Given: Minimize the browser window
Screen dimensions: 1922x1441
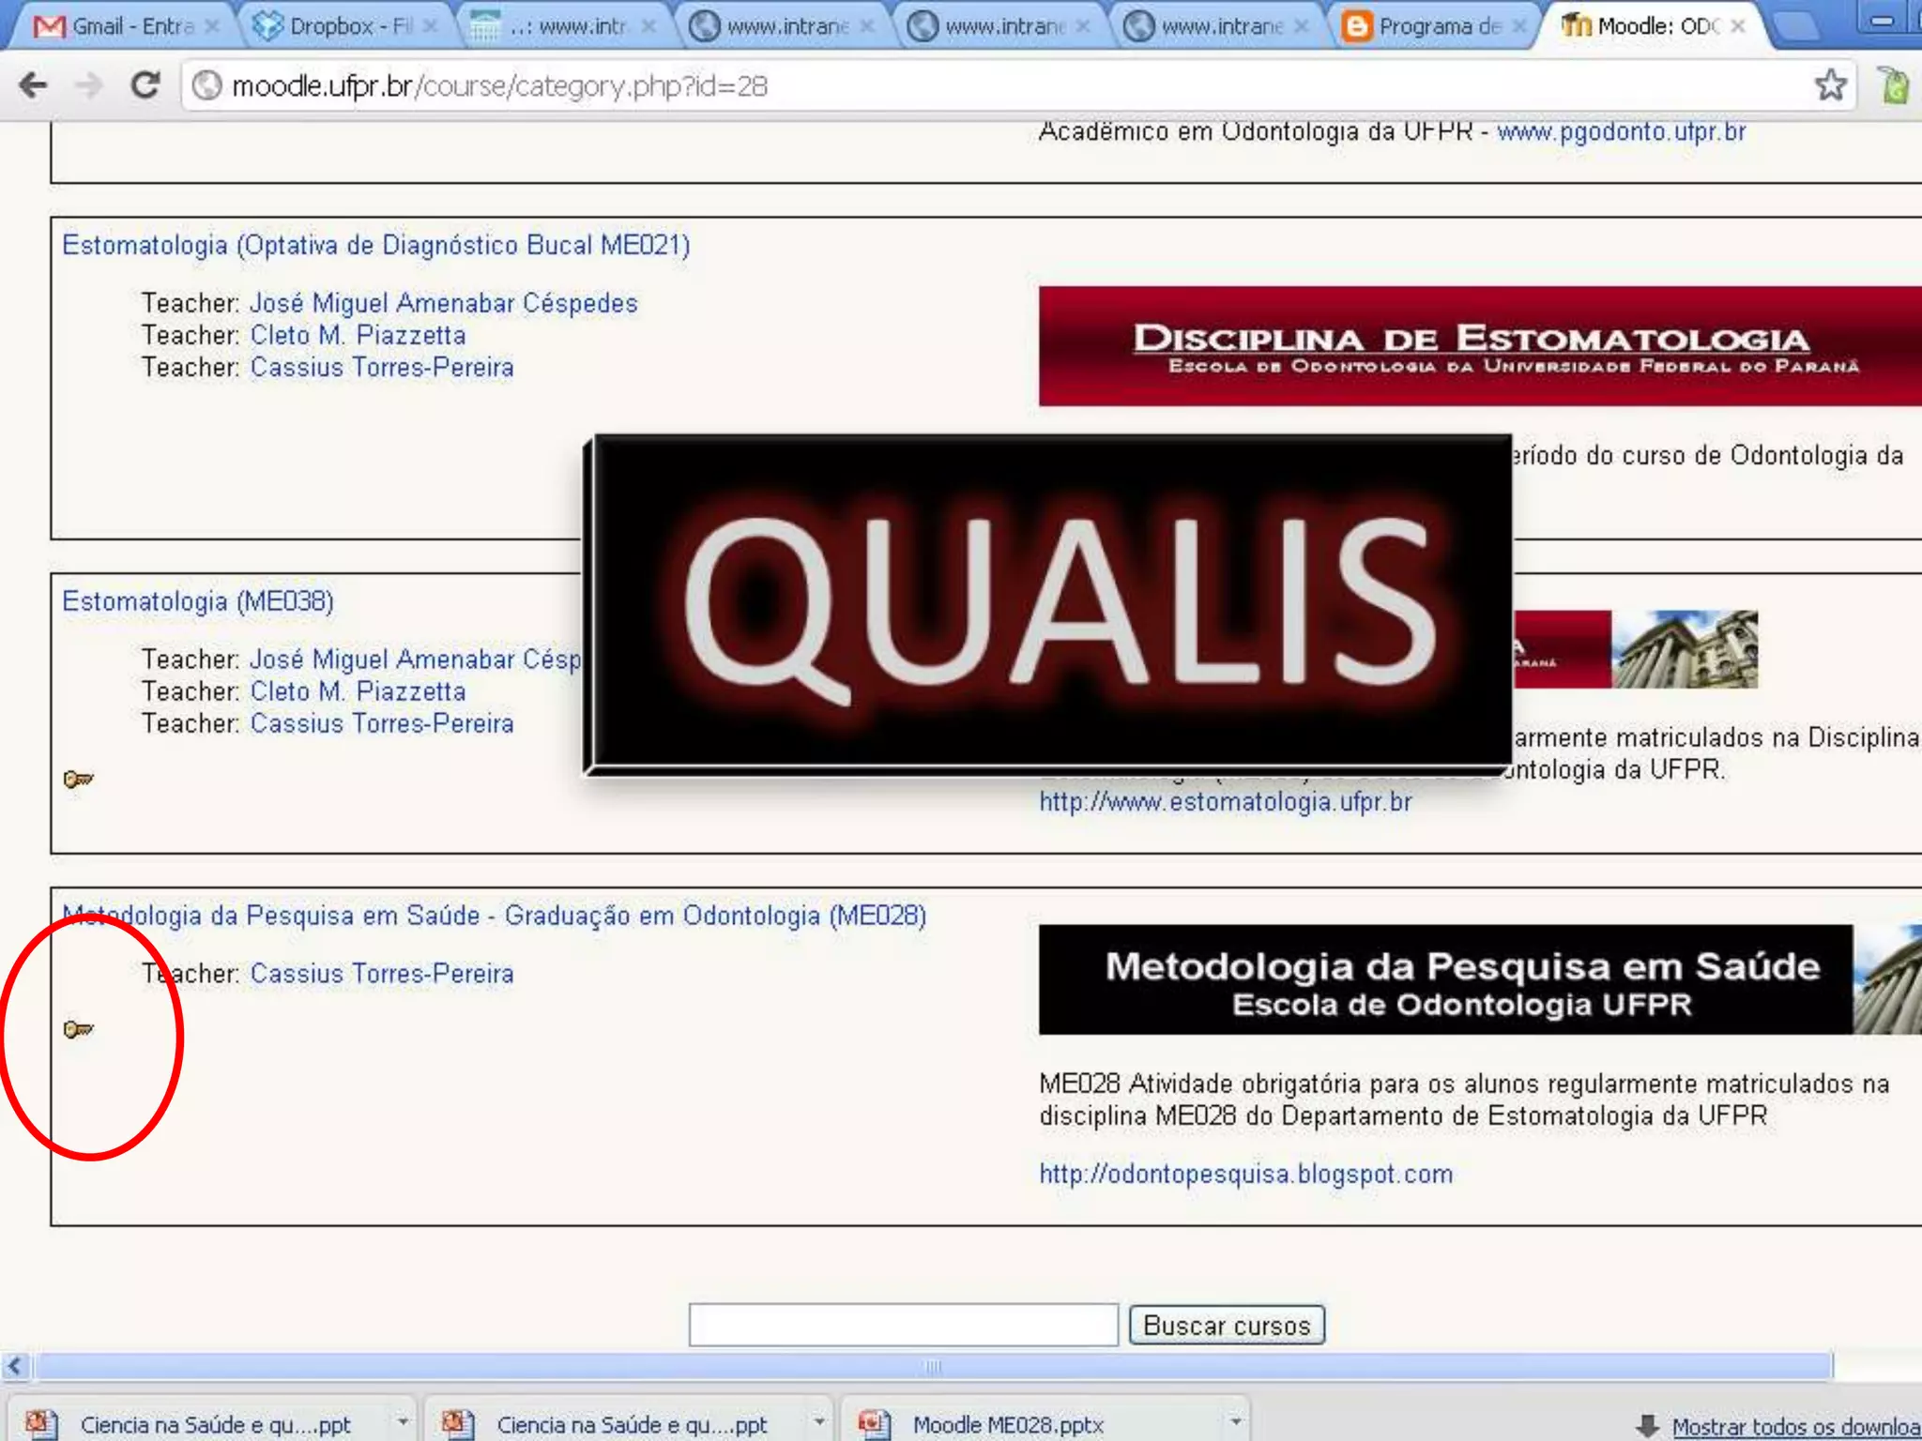Looking at the screenshot, I should (1882, 19).
